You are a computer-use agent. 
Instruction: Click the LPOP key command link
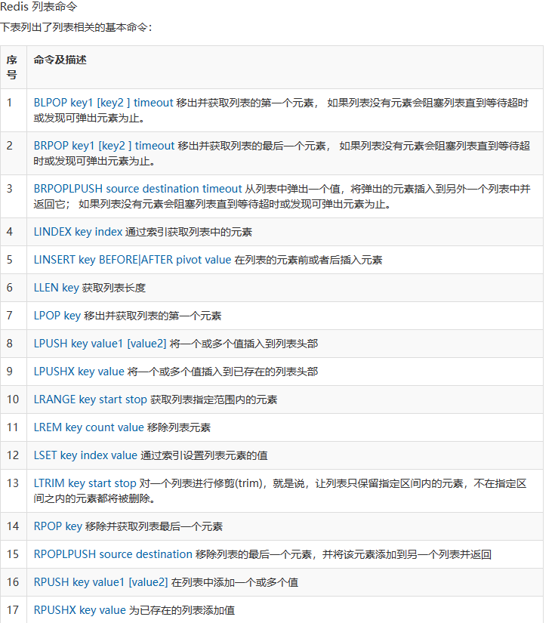57,316
